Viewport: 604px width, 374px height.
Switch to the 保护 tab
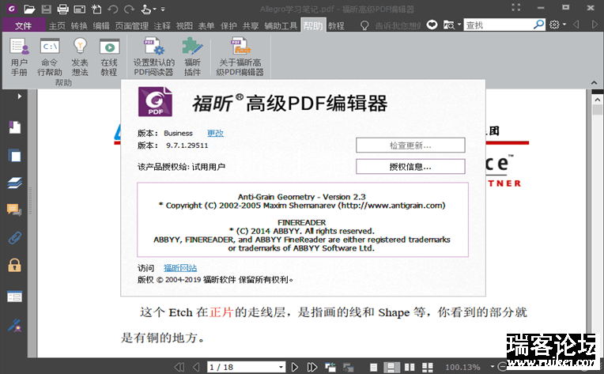point(228,26)
